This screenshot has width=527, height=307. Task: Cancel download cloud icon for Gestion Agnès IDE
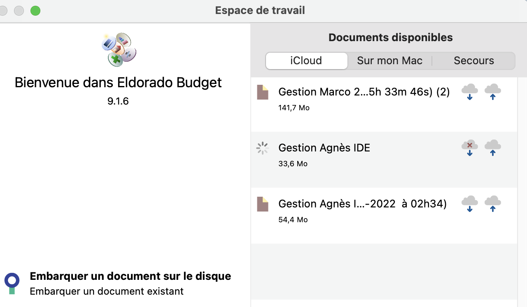coord(470,148)
